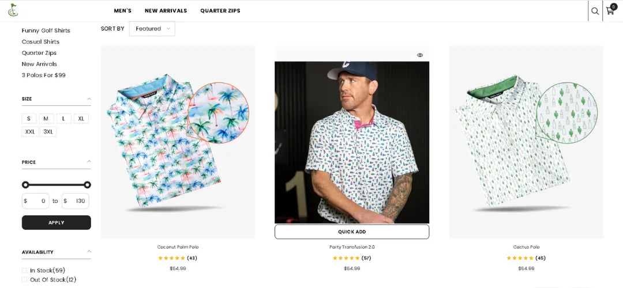623x288 pixels.
Task: Open the Quarter Zips menu item
Action: pyautogui.click(x=220, y=11)
